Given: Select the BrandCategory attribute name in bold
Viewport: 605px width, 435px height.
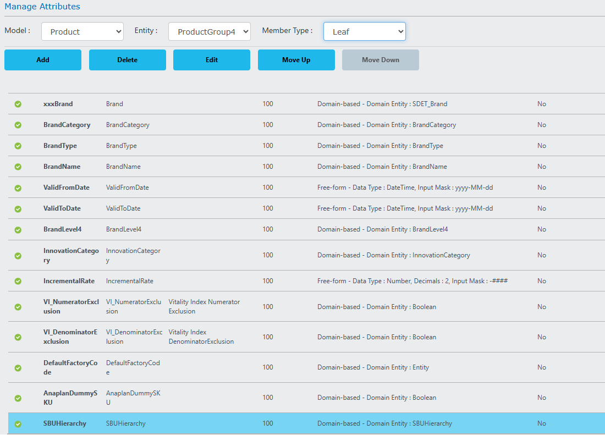Looking at the screenshot, I should (x=67, y=125).
